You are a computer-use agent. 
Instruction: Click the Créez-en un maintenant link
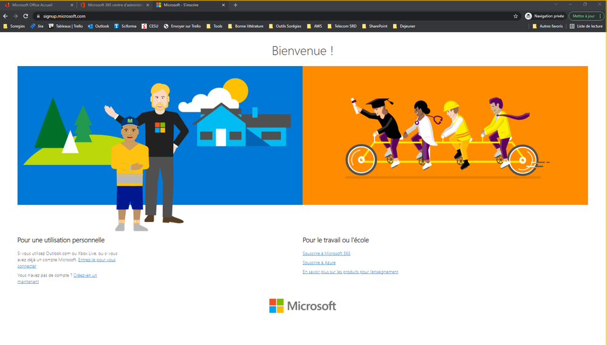[85, 275]
